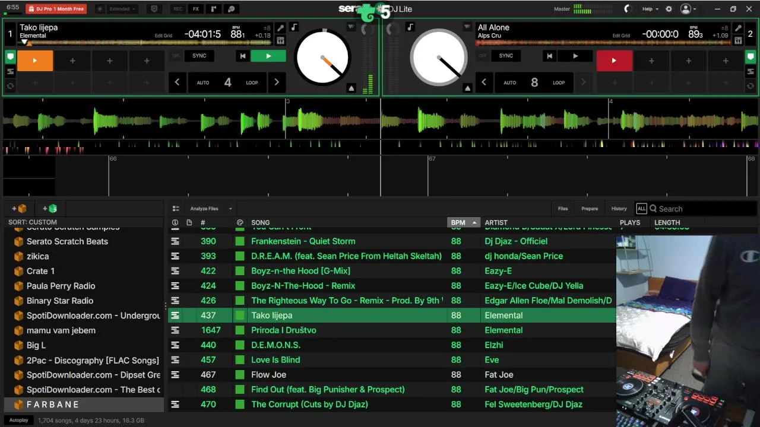The image size is (760, 427).
Task: Trigger deck 1 orange cue point 1
Action: click(x=35, y=60)
